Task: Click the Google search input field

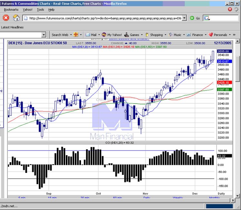Action: coord(224,18)
